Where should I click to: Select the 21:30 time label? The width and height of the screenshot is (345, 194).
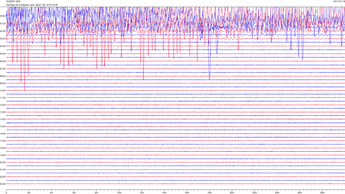pos(3,170)
